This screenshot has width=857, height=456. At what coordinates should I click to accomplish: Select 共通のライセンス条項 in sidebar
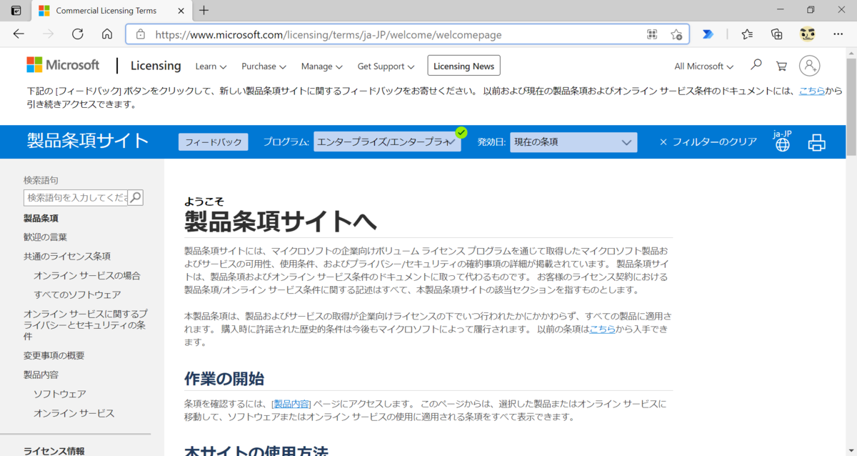(x=67, y=256)
